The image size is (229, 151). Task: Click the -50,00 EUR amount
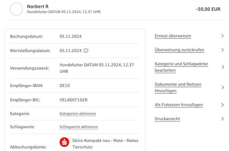coord(208,9)
